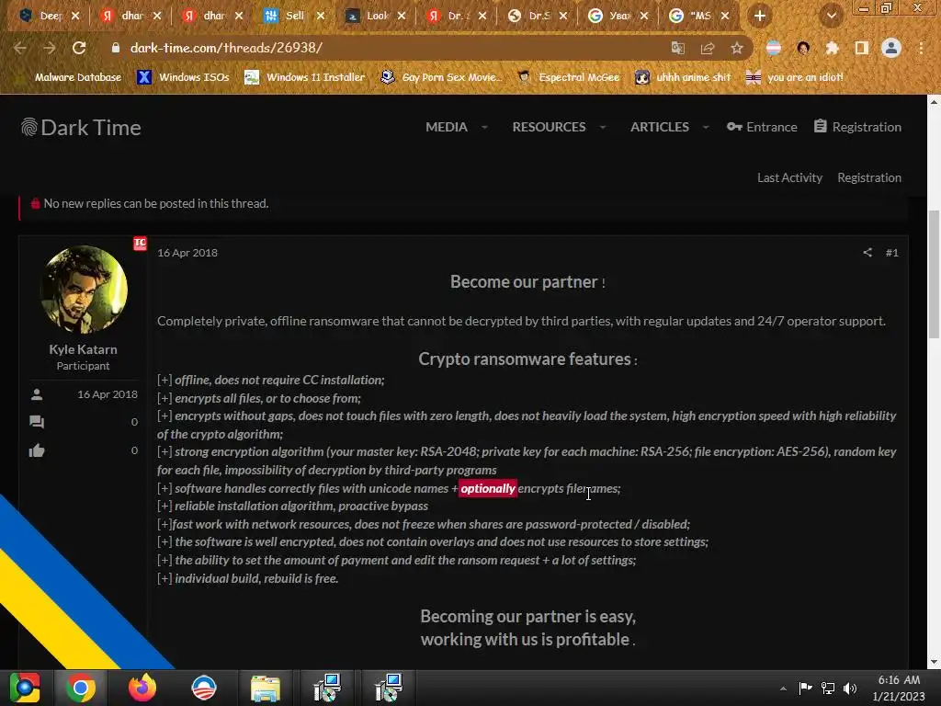
Task: Open the network icon in system tray
Action: [828, 688]
